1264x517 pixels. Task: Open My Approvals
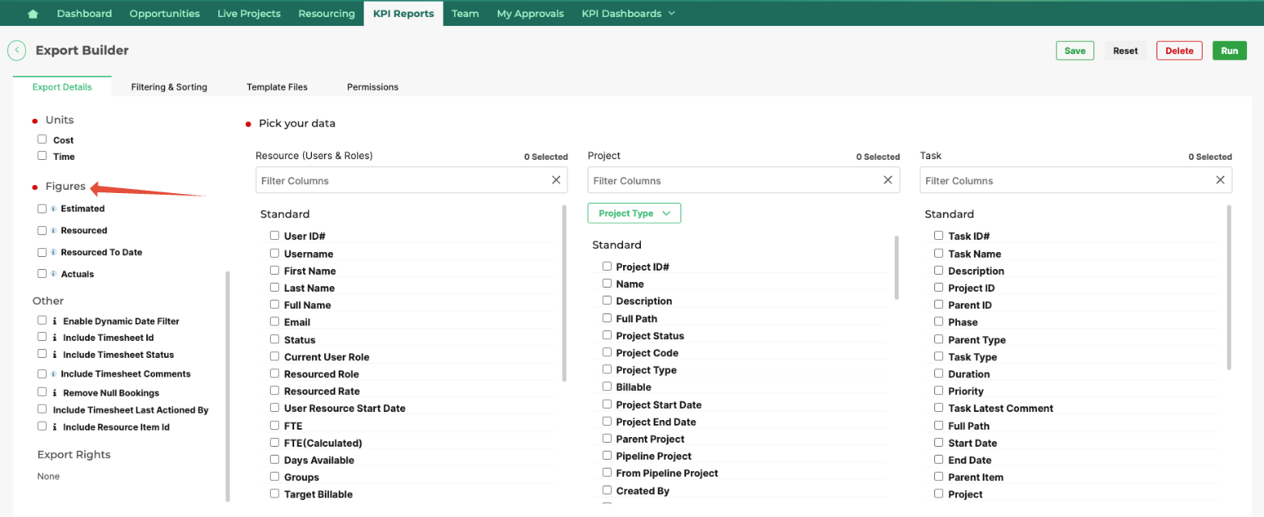point(530,14)
